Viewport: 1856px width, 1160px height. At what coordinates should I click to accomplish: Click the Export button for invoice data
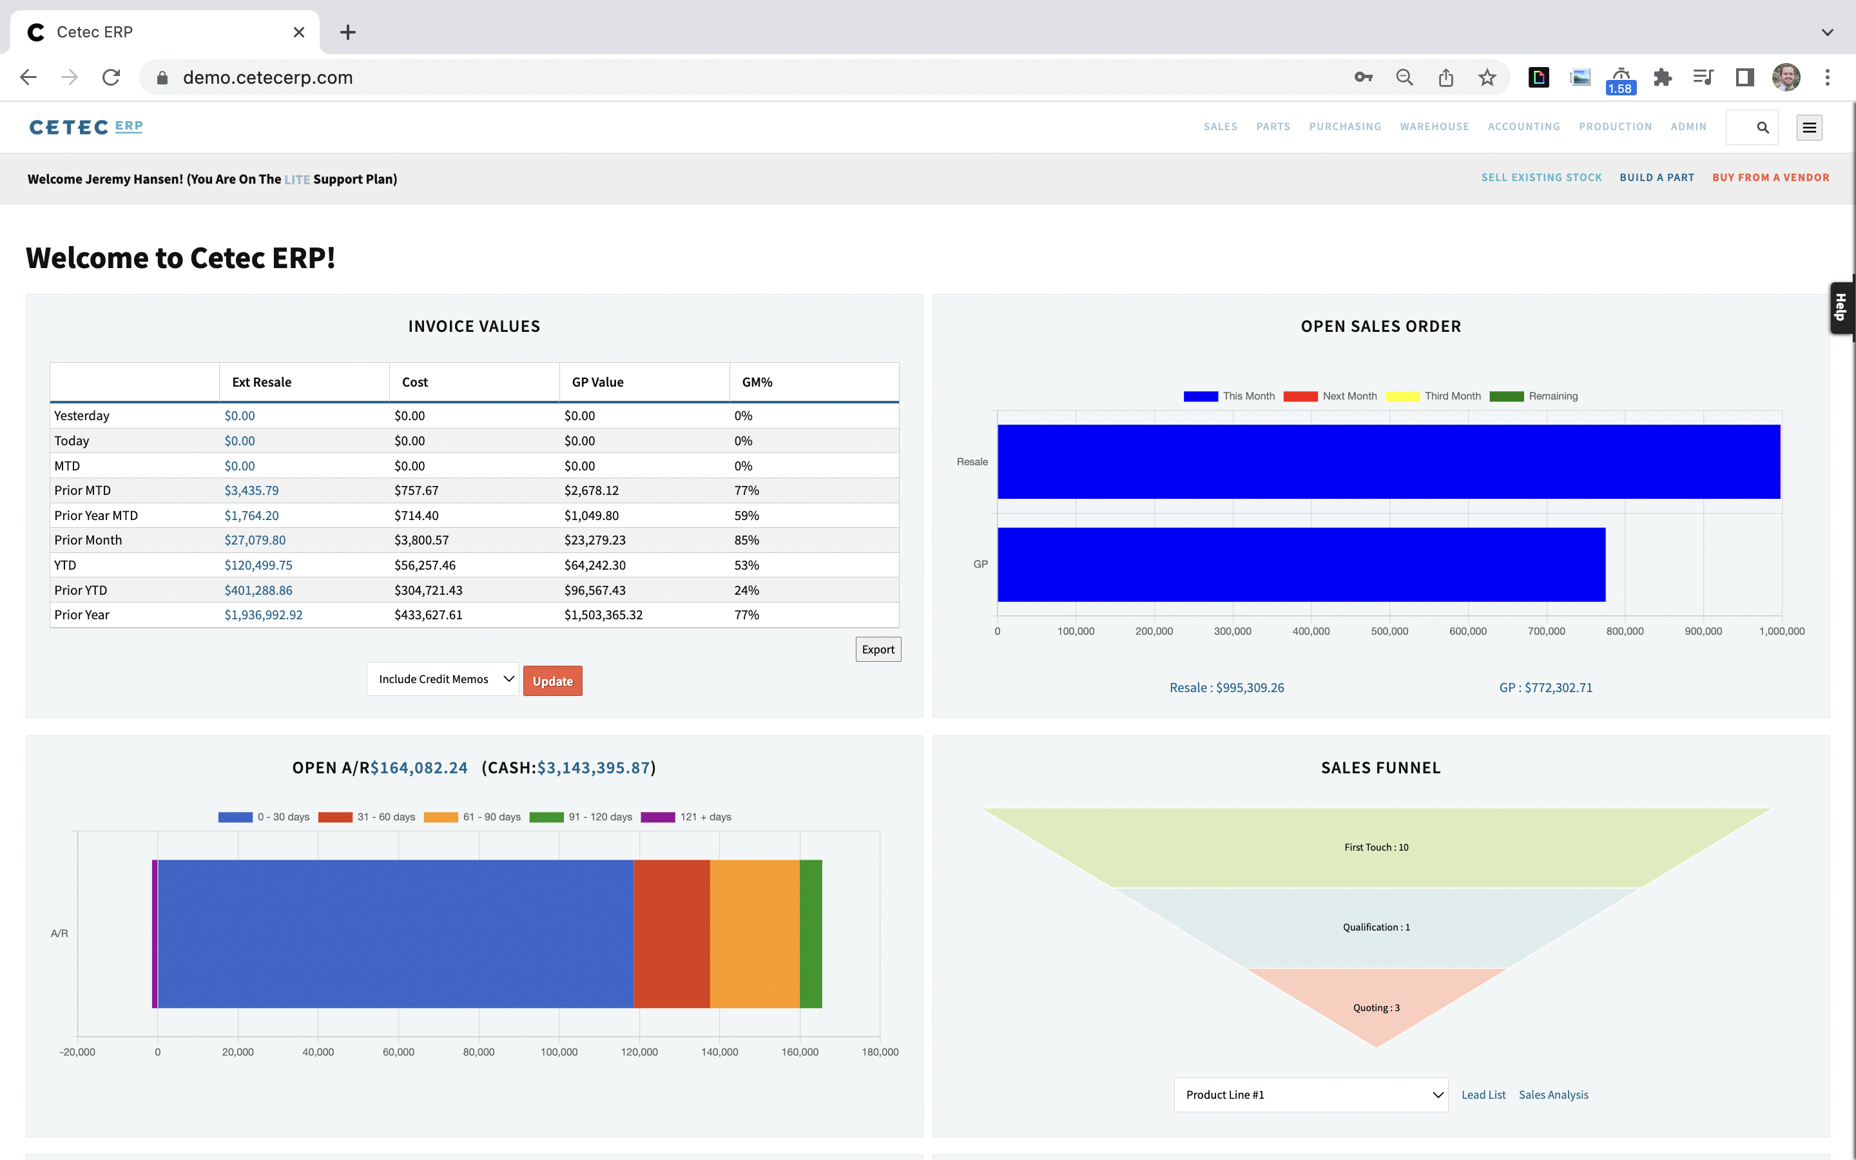pos(878,650)
